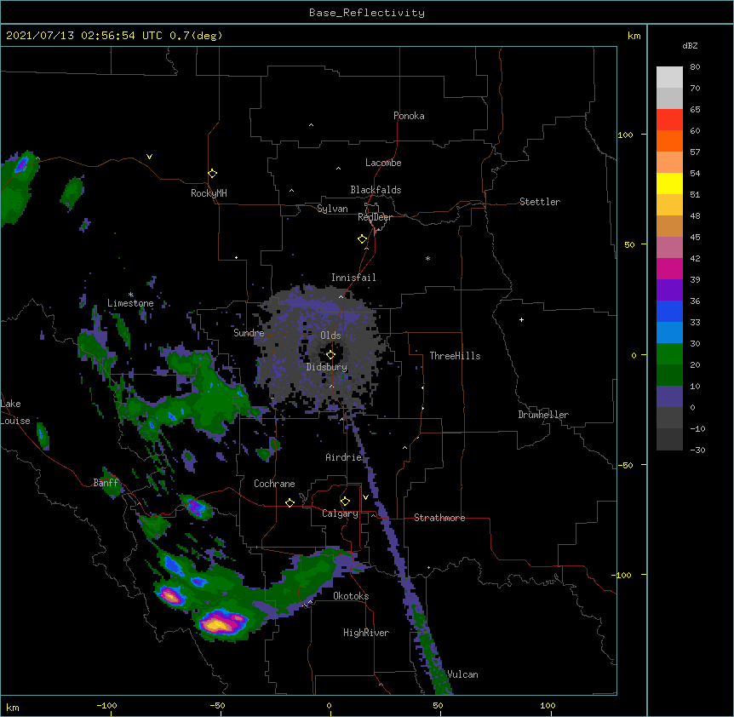Click the Banff city label
The image size is (734, 717).
tap(106, 483)
